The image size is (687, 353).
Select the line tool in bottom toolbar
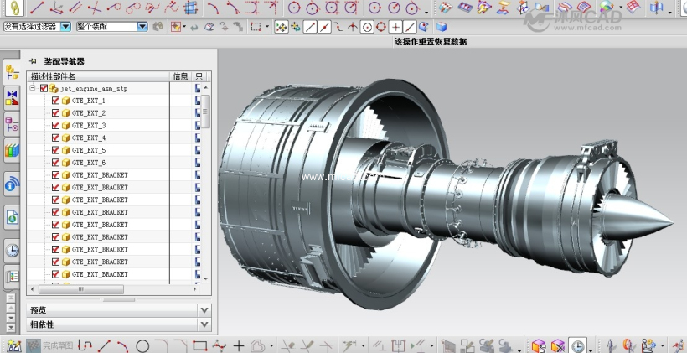[x=105, y=345]
